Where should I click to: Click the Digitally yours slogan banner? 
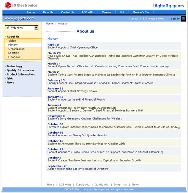pyautogui.click(x=168, y=6)
